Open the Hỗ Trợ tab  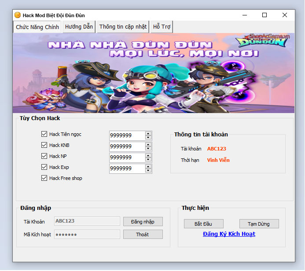pyautogui.click(x=162, y=27)
